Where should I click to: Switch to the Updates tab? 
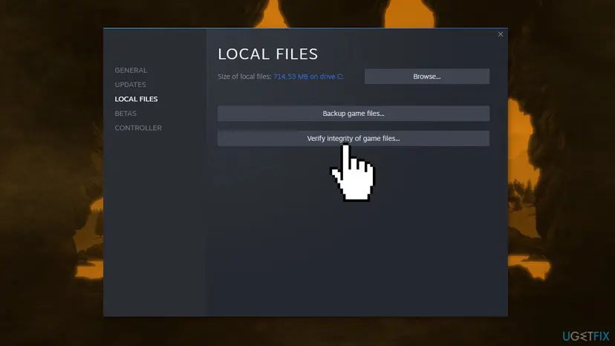pos(130,85)
